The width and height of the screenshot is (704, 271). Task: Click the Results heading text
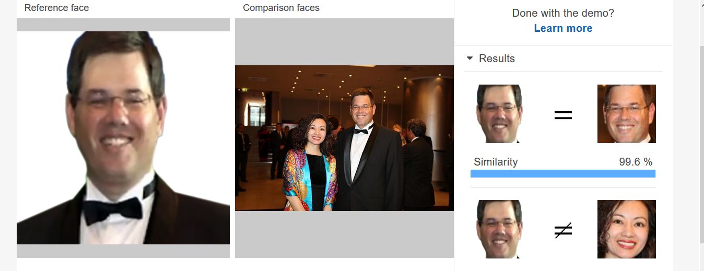497,58
